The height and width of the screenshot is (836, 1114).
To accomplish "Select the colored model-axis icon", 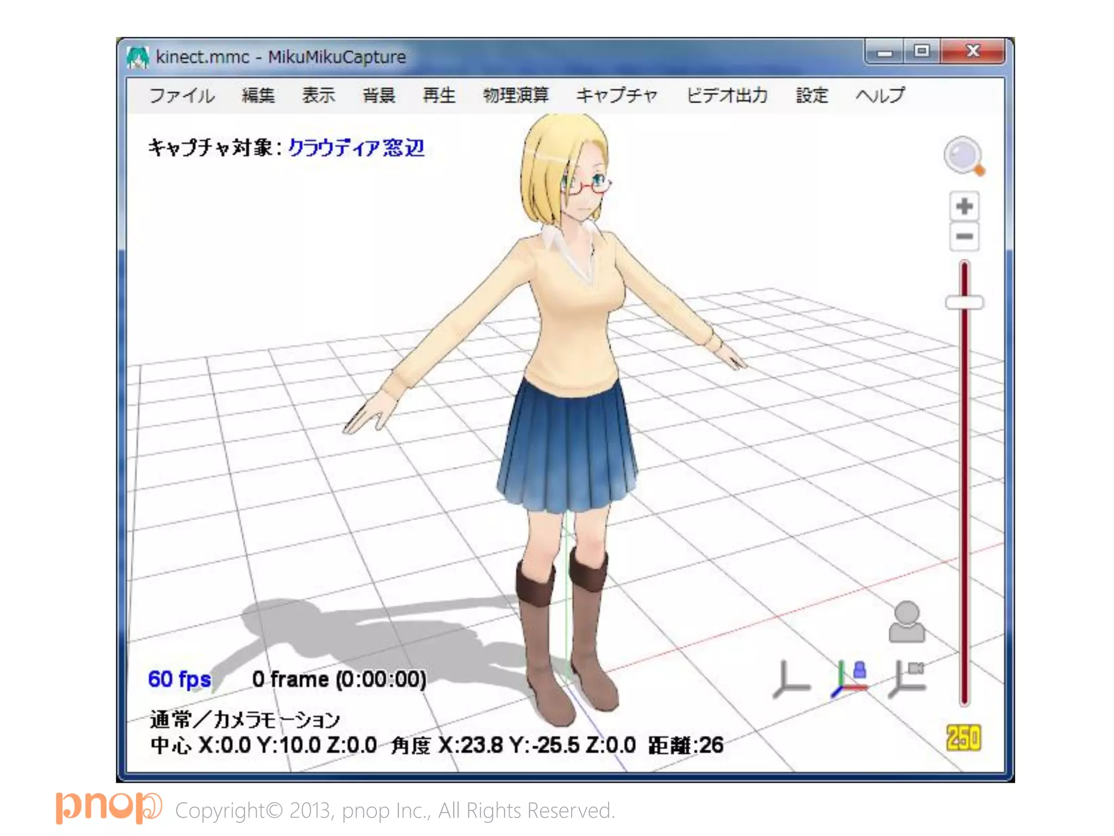I will [850, 679].
